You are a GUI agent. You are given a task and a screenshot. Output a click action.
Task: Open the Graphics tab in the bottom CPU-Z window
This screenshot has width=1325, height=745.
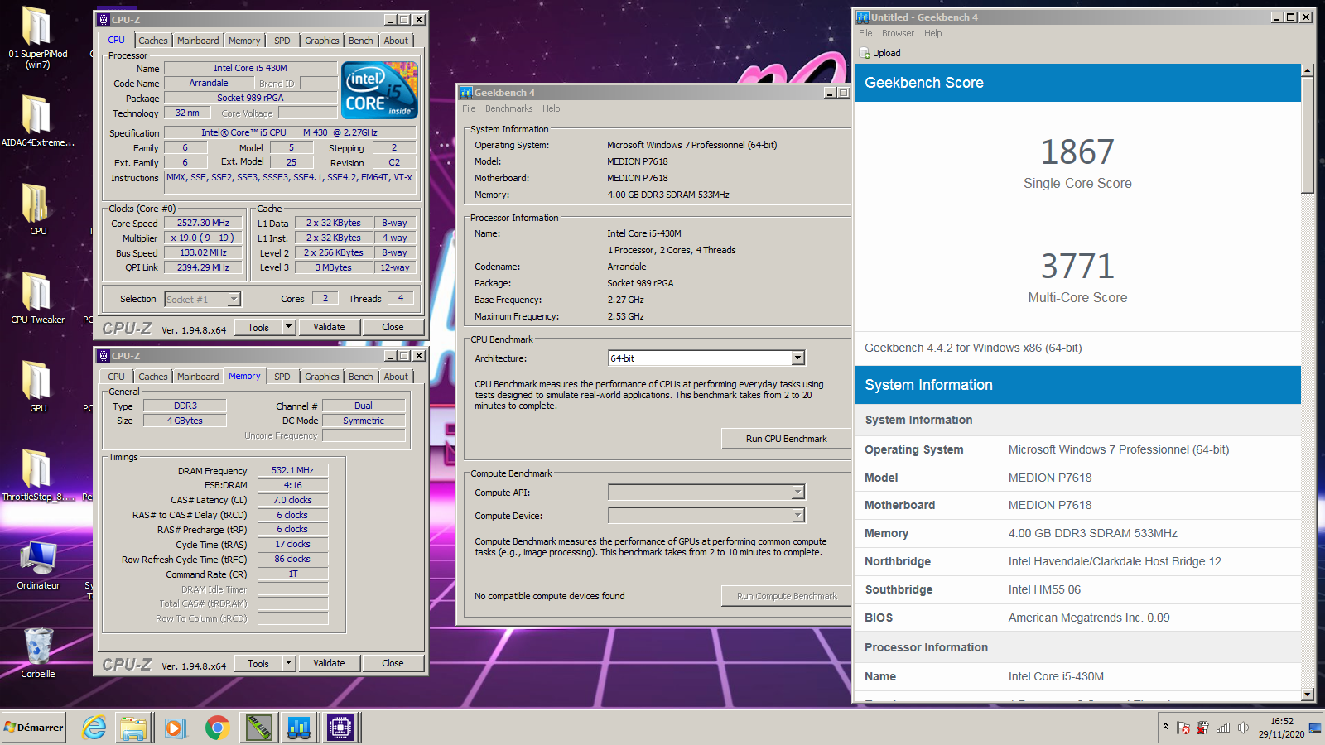pos(322,377)
